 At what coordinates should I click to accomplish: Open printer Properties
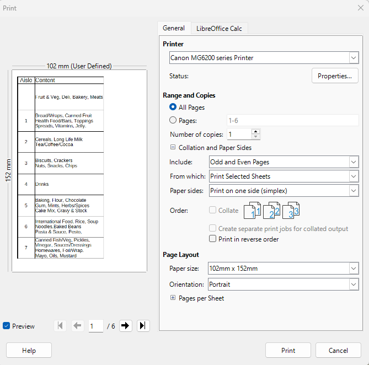tap(335, 76)
